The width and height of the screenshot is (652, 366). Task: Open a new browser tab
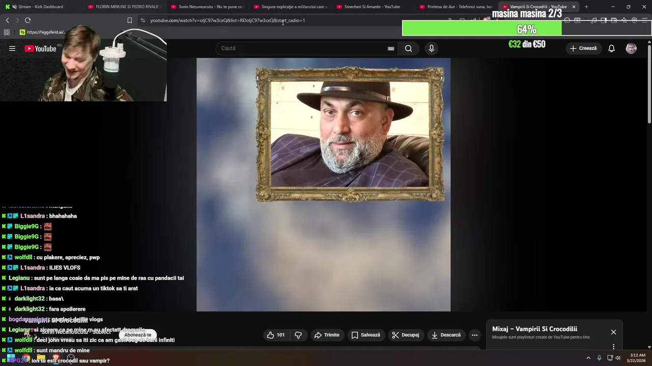pos(586,7)
